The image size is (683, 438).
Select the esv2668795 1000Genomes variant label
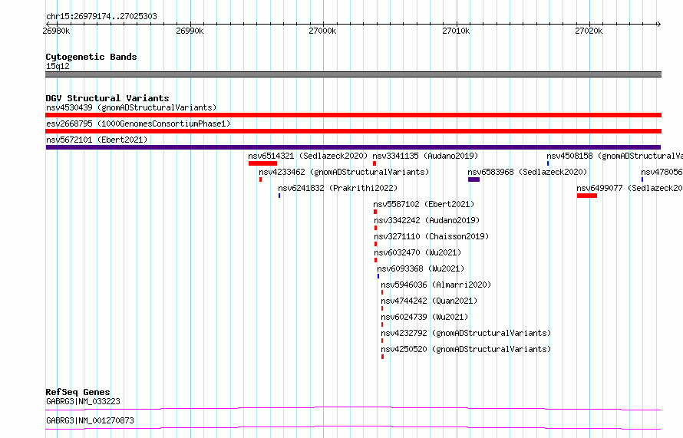pos(138,123)
